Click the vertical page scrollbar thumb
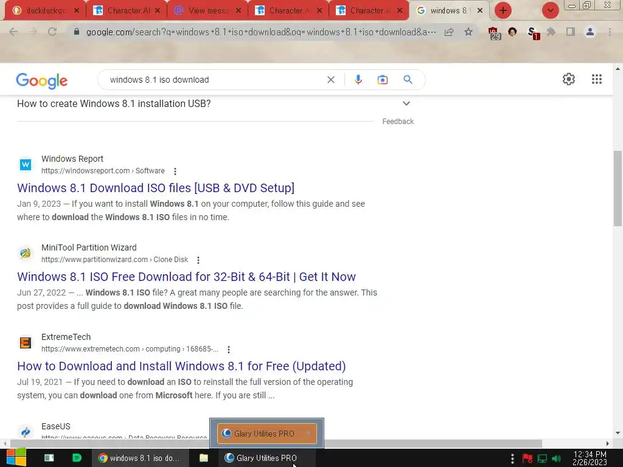Screen dimensions: 623x467 coord(618,189)
